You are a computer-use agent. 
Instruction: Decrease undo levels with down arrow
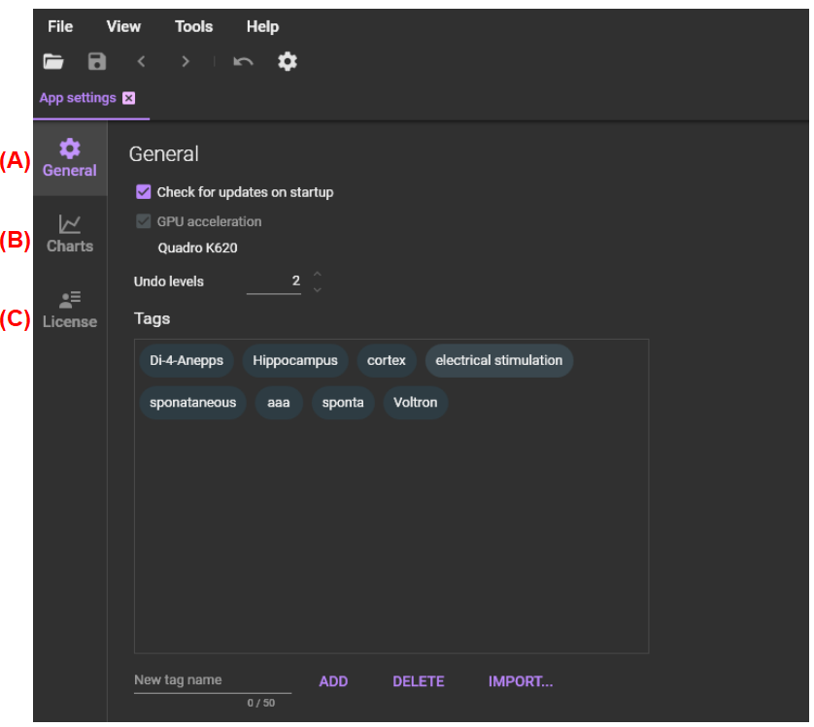[317, 289]
